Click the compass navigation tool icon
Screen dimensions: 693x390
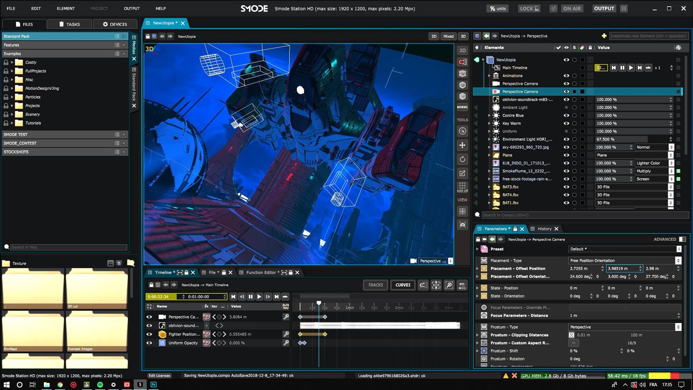[x=462, y=131]
